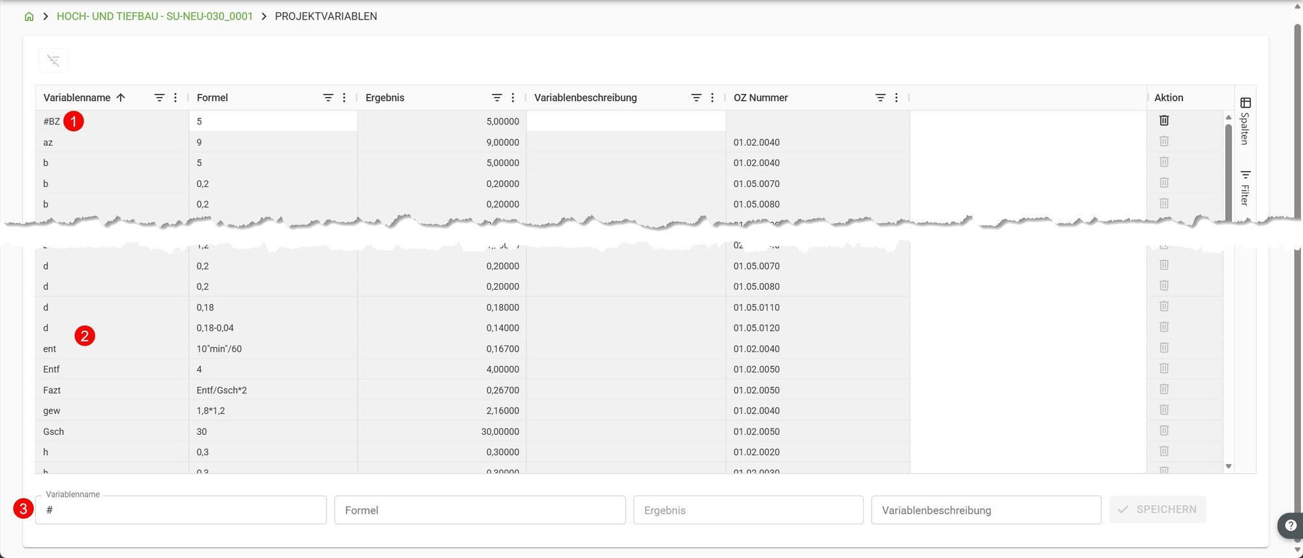
Task: Select the Entf/Gsch*2 formula cell
Action: [273, 390]
